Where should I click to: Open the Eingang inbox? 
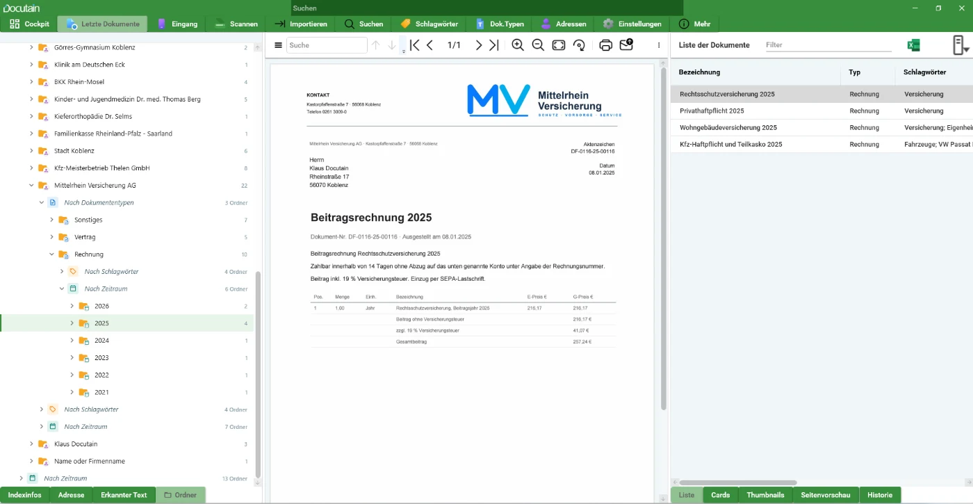point(177,24)
